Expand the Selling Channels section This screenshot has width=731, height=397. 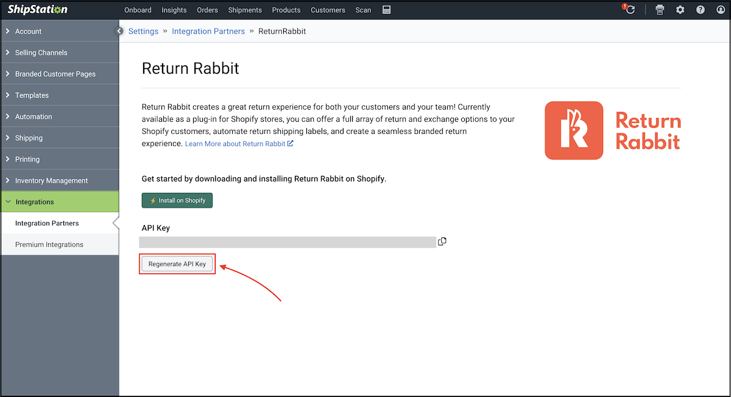(41, 52)
